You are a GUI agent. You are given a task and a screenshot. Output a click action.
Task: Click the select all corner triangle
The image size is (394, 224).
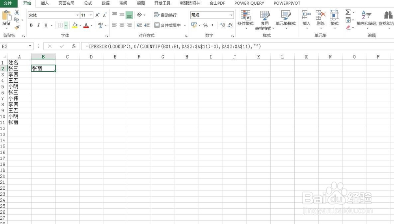[x=4, y=57]
